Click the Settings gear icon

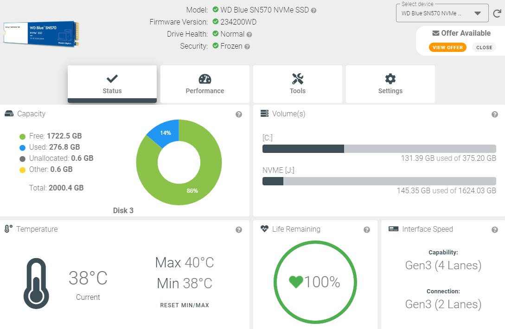click(390, 79)
